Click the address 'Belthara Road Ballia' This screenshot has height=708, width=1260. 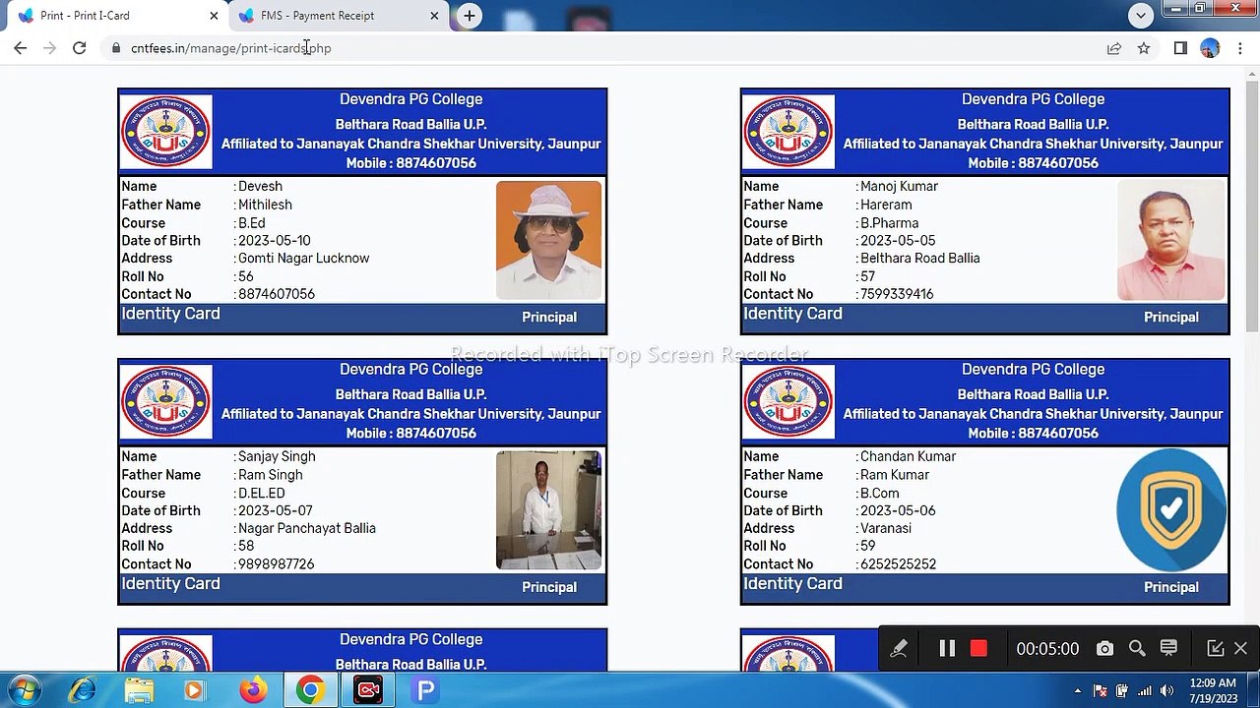pos(919,259)
